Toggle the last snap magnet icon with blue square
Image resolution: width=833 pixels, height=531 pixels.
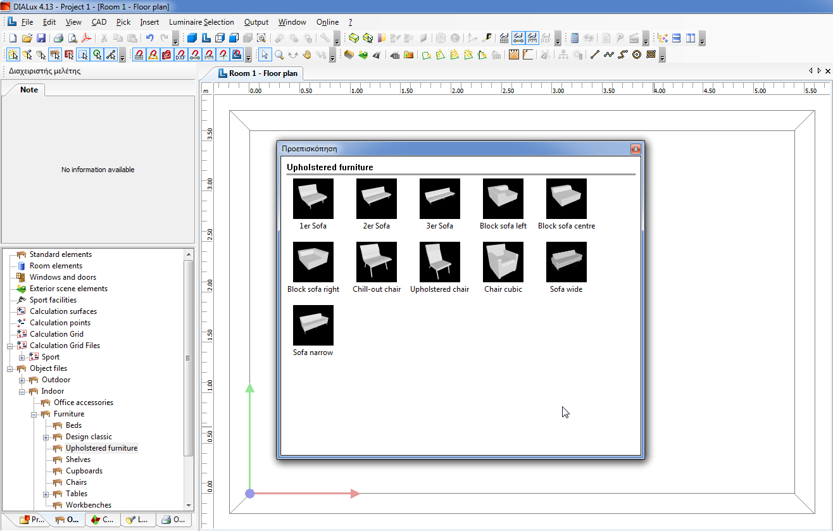click(237, 55)
